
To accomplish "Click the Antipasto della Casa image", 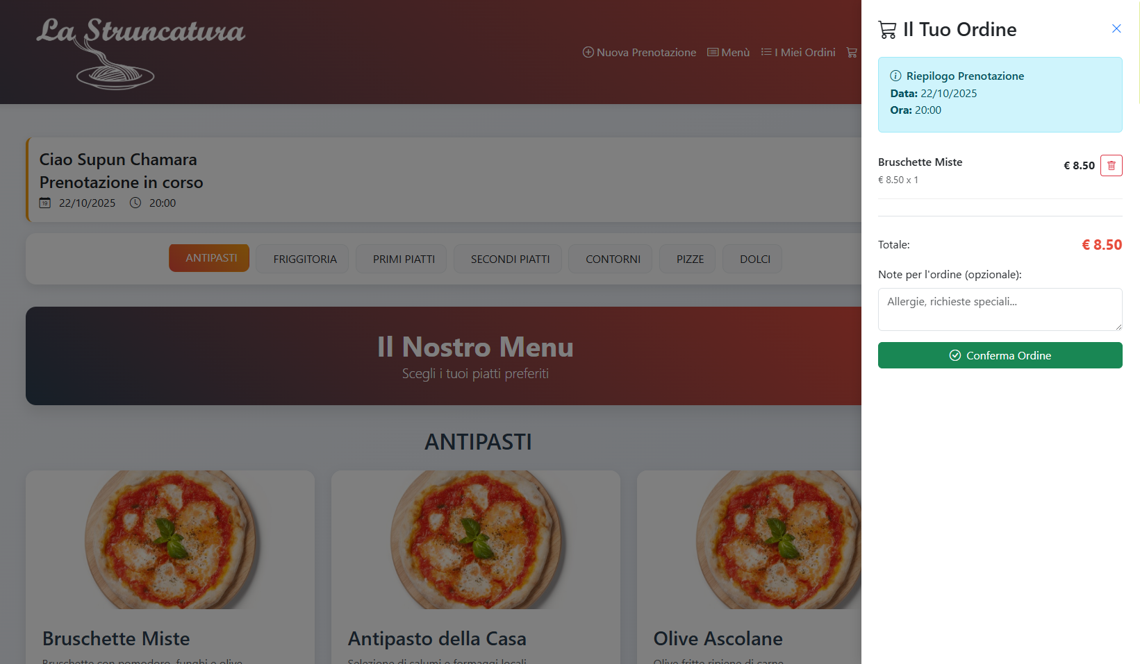I will pyautogui.click(x=476, y=540).
